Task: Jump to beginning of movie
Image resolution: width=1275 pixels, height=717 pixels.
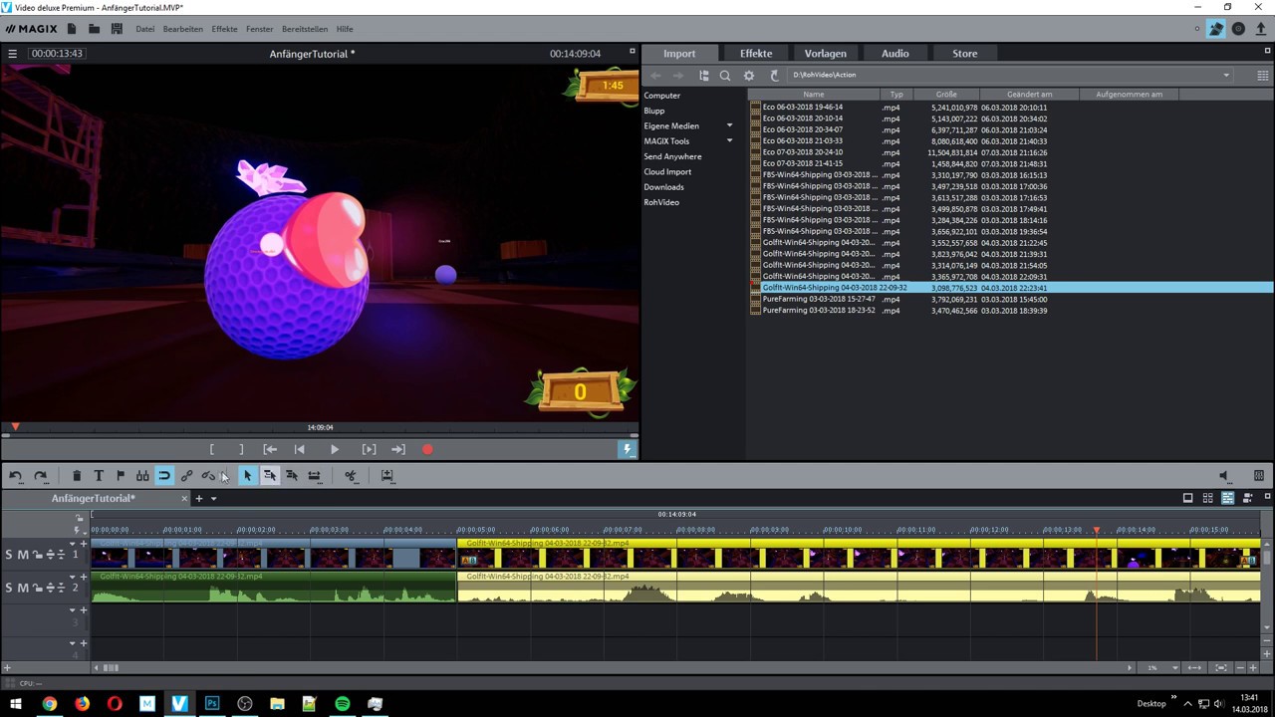Action: click(299, 450)
